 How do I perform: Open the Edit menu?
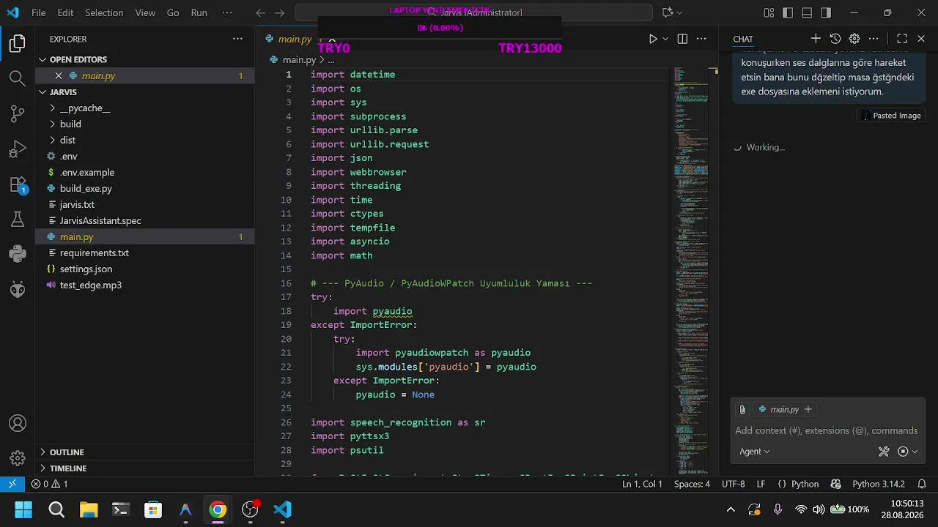point(65,12)
